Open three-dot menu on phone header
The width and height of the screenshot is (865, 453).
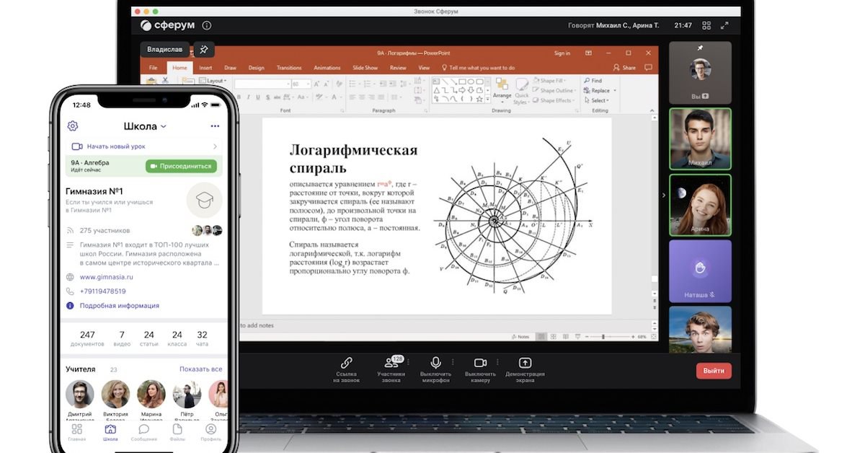point(215,126)
